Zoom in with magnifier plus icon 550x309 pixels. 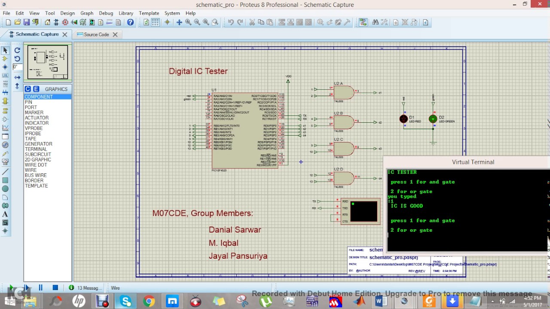click(x=188, y=22)
